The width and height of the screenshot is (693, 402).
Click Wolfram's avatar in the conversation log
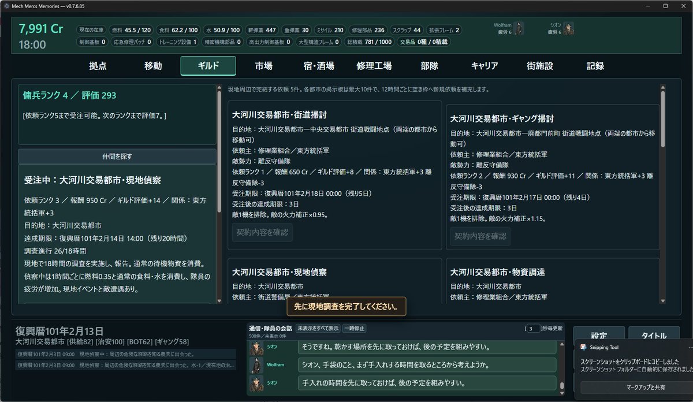pyautogui.click(x=256, y=365)
